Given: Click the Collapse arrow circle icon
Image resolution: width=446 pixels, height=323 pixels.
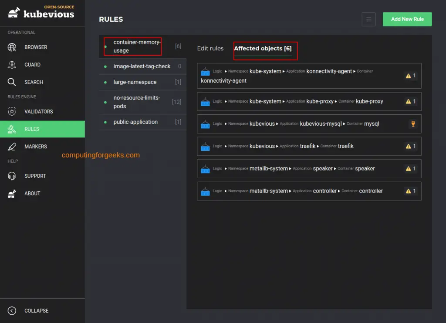Looking at the screenshot, I should pos(12,311).
